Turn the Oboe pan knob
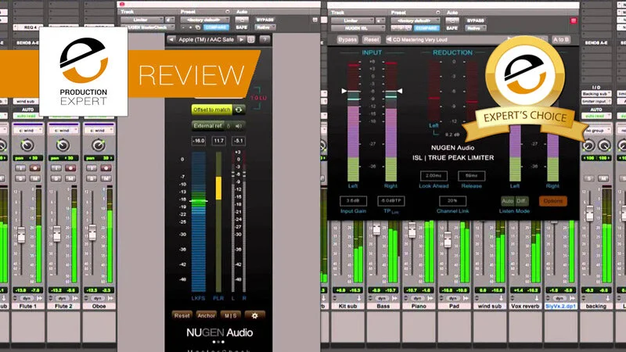 point(99,145)
